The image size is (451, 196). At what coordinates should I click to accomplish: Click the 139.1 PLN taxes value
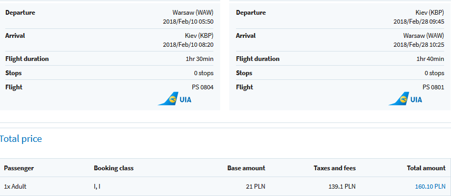pyautogui.click(x=342, y=187)
